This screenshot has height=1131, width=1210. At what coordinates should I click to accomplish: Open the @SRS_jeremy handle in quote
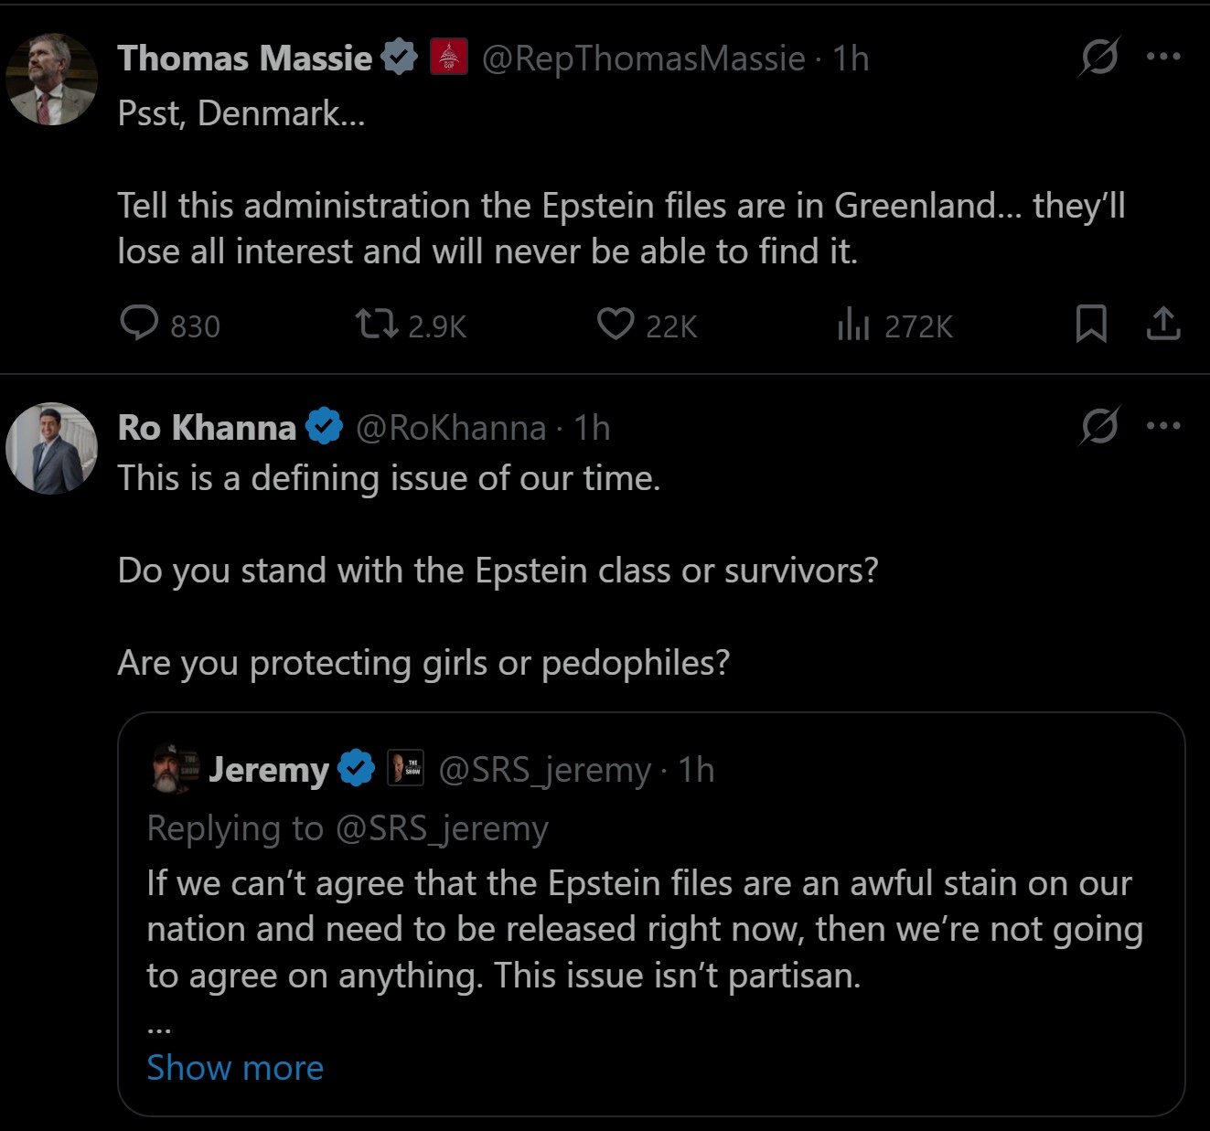point(544,770)
